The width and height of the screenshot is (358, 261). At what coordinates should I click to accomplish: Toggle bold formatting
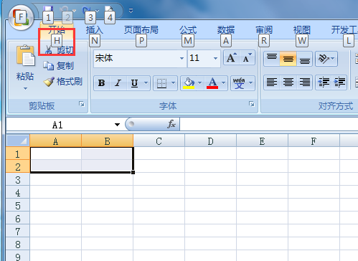(102, 83)
